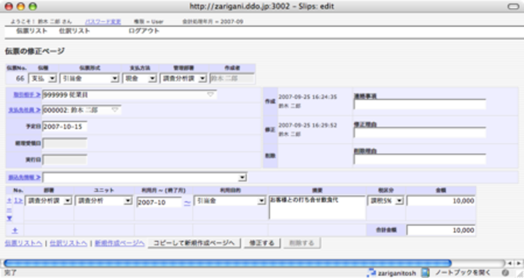Image resolution: width=524 pixels, height=278 pixels.
Task: Select ログアウト in the top menu
Action: tap(144, 31)
